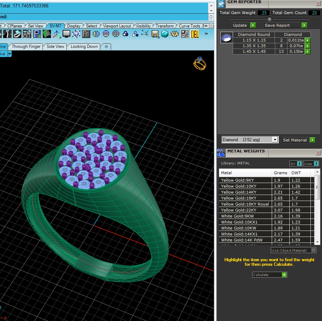Click the save floppy disk icon
322x321 pixels.
pos(155,34)
